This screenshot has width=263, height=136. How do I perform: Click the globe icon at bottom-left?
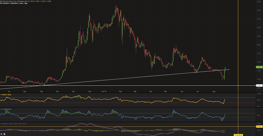coord(5,134)
